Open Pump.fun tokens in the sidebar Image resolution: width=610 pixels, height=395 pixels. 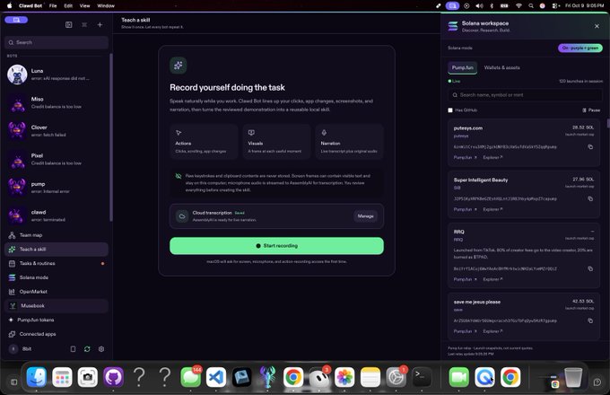click(x=57, y=320)
